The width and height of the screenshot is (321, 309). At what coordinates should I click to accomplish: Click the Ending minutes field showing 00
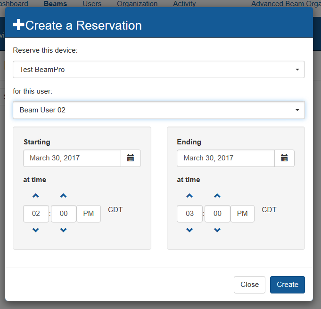[x=217, y=214]
